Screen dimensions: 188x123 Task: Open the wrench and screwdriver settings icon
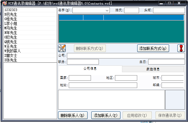pos(62,48)
